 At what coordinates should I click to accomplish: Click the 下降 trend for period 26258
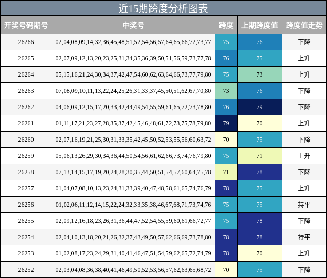(304, 172)
